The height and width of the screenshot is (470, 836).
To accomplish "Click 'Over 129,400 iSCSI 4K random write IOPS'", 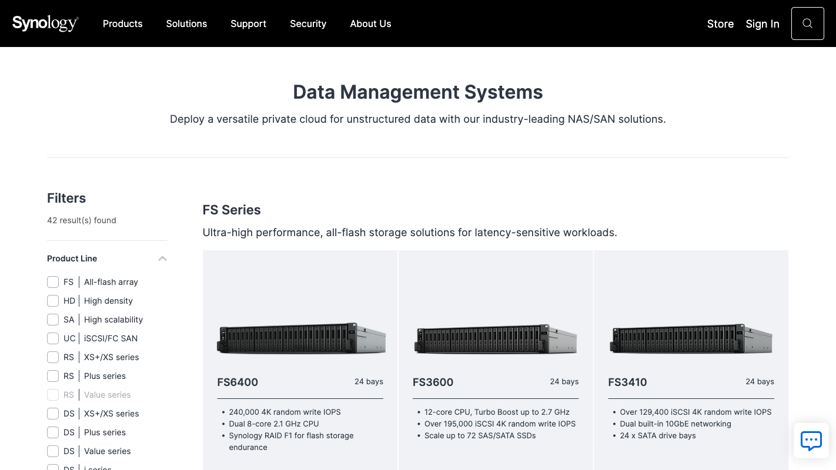I will click(695, 412).
